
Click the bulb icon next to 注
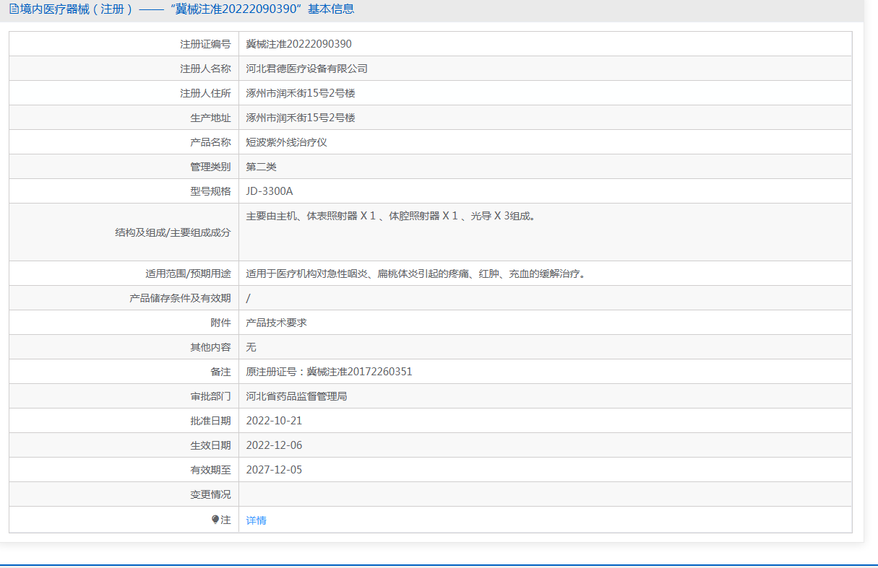pos(215,520)
